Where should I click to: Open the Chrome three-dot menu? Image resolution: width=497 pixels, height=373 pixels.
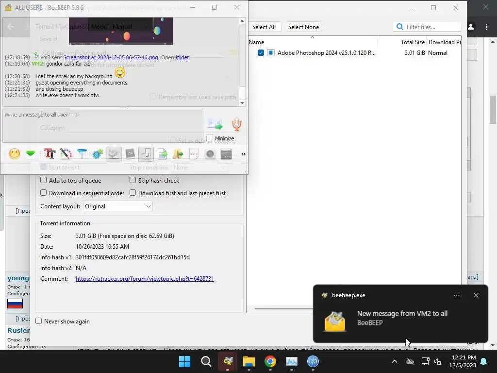486,27
